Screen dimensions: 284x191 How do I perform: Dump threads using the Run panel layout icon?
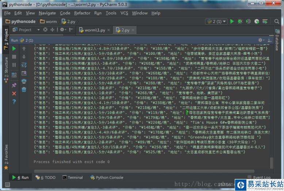click(14, 75)
